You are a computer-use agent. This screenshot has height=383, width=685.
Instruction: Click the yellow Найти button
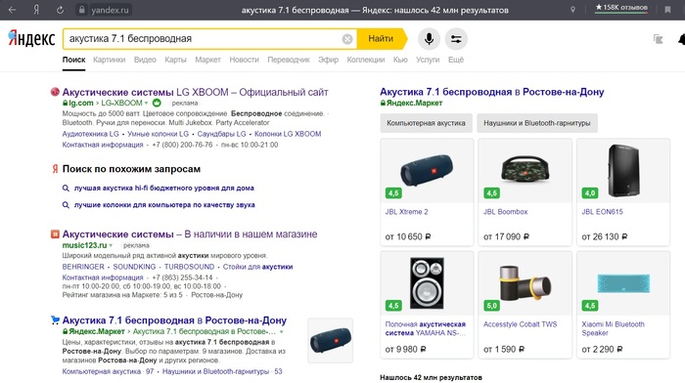tap(382, 39)
